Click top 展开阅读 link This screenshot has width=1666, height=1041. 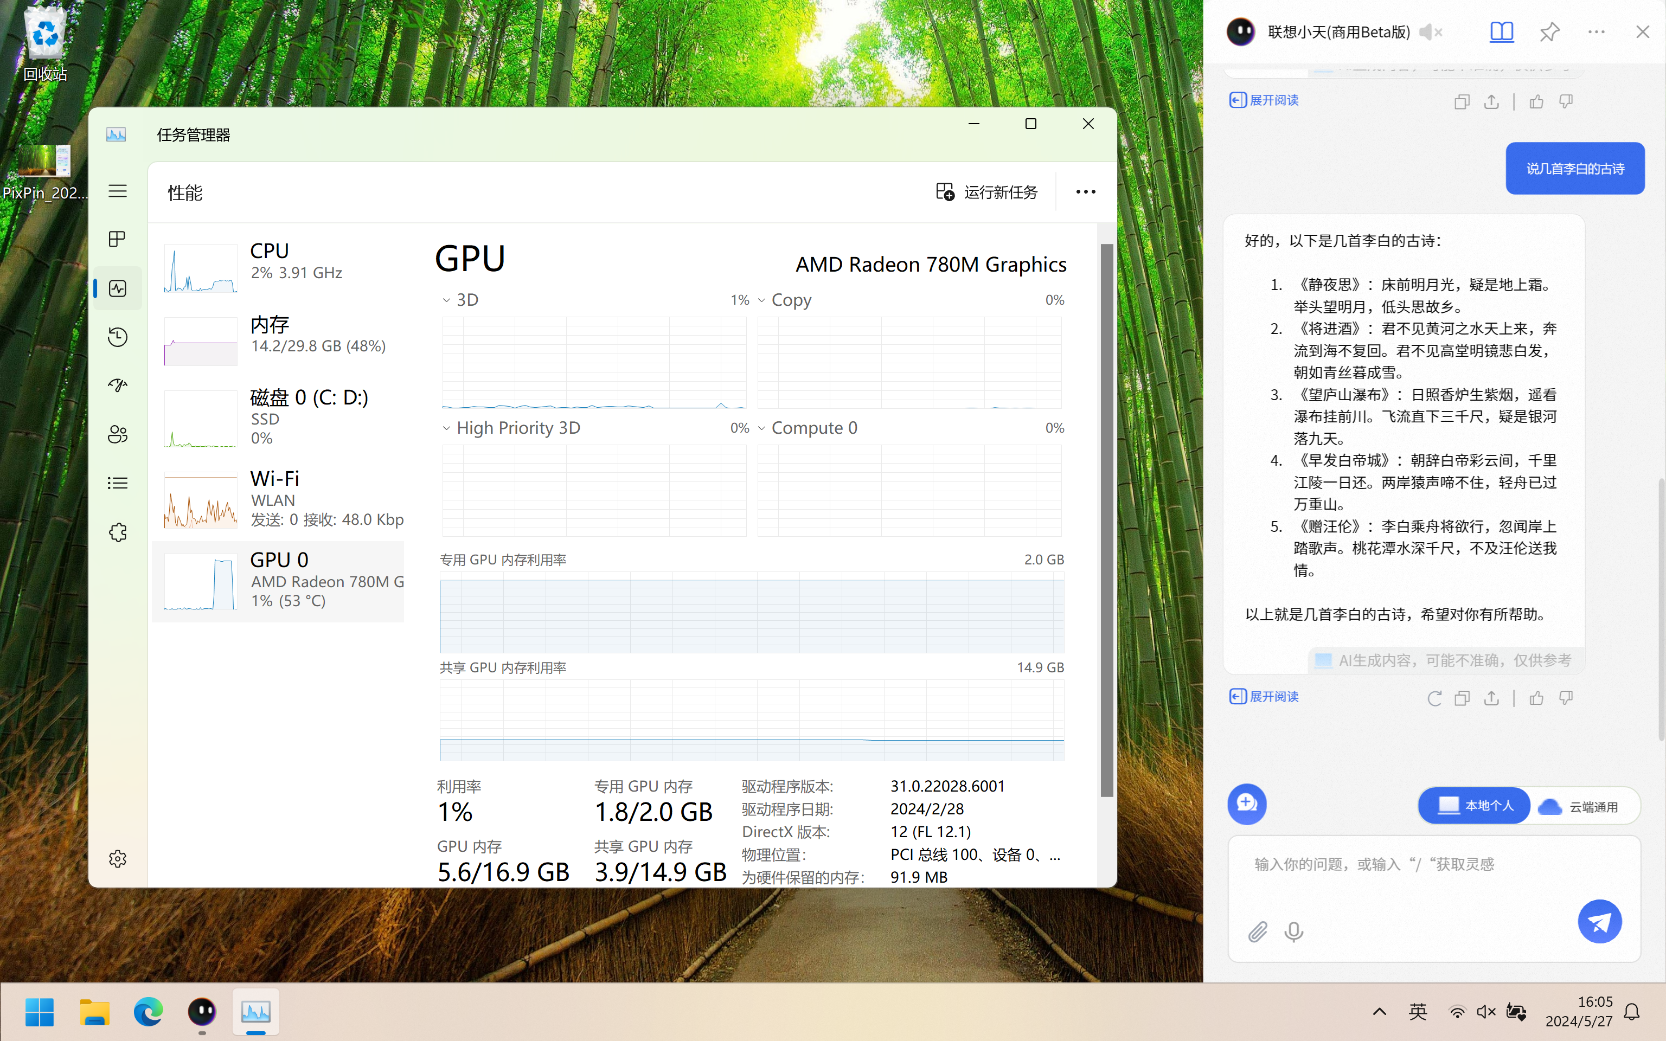click(1264, 100)
